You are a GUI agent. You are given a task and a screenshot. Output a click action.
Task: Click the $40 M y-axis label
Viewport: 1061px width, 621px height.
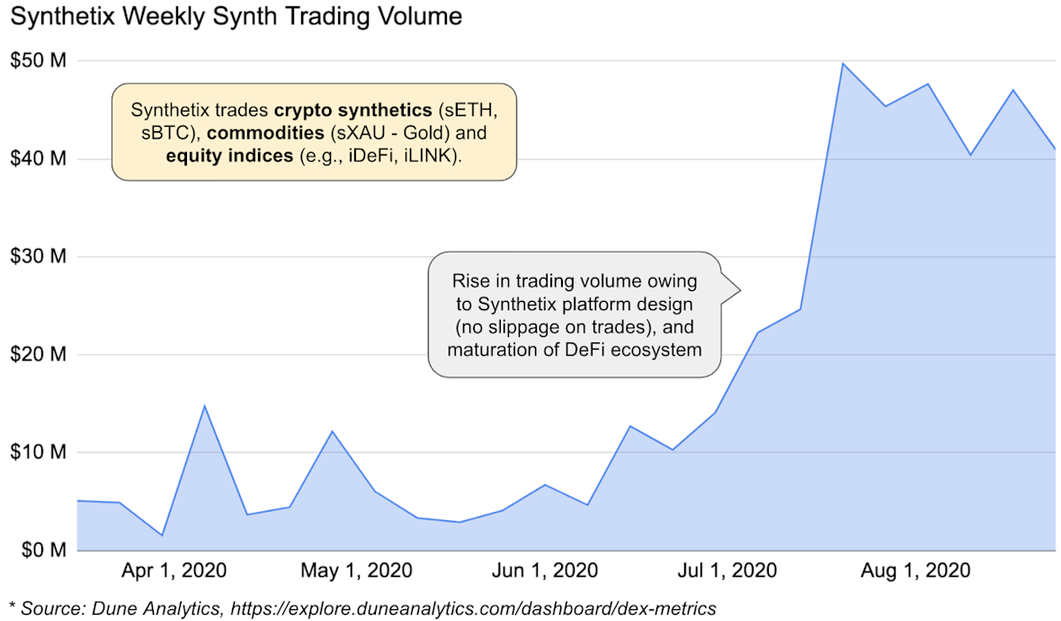click(x=38, y=158)
